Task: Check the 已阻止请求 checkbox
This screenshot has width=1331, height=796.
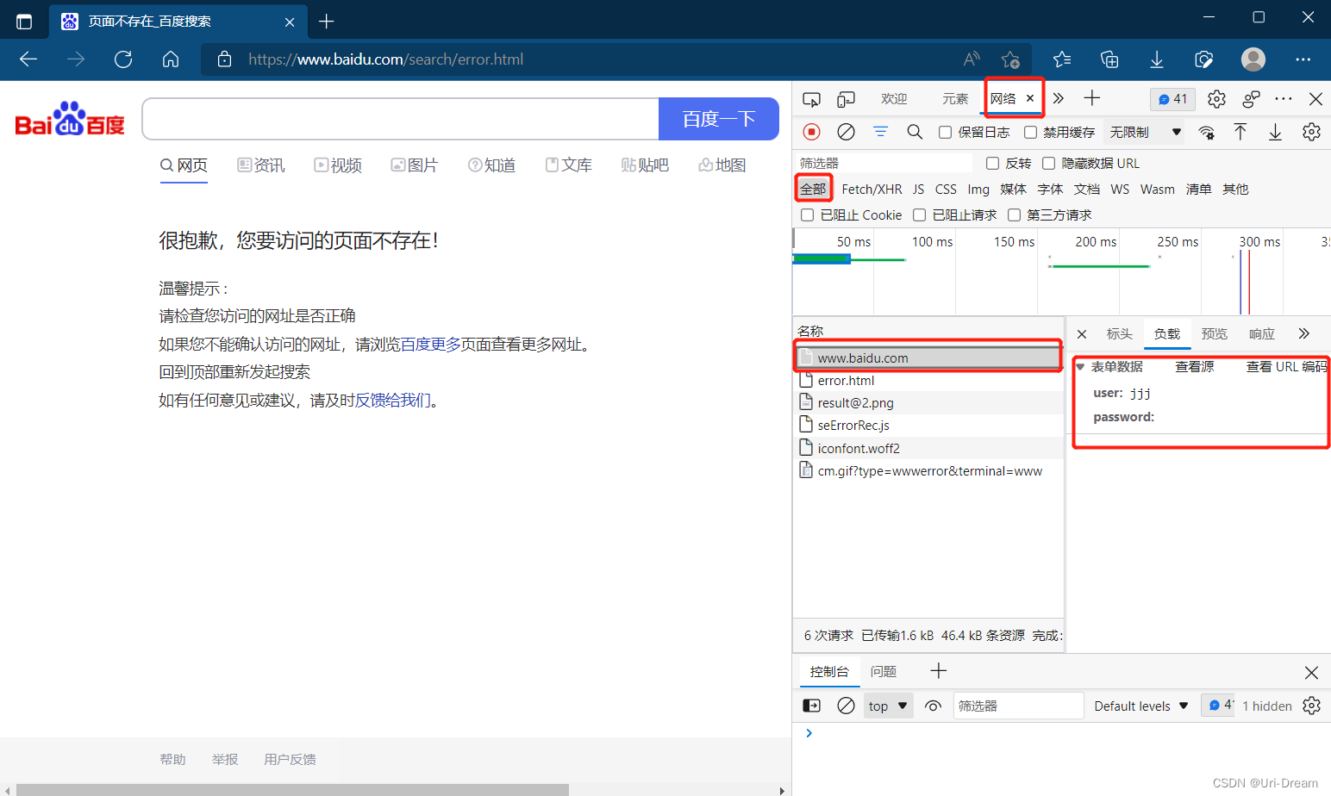Action: (x=920, y=215)
